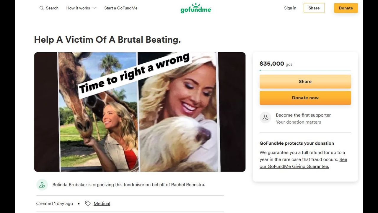The image size is (378, 213).
Task: Click the Medical category tag icon
Action: 88,204
